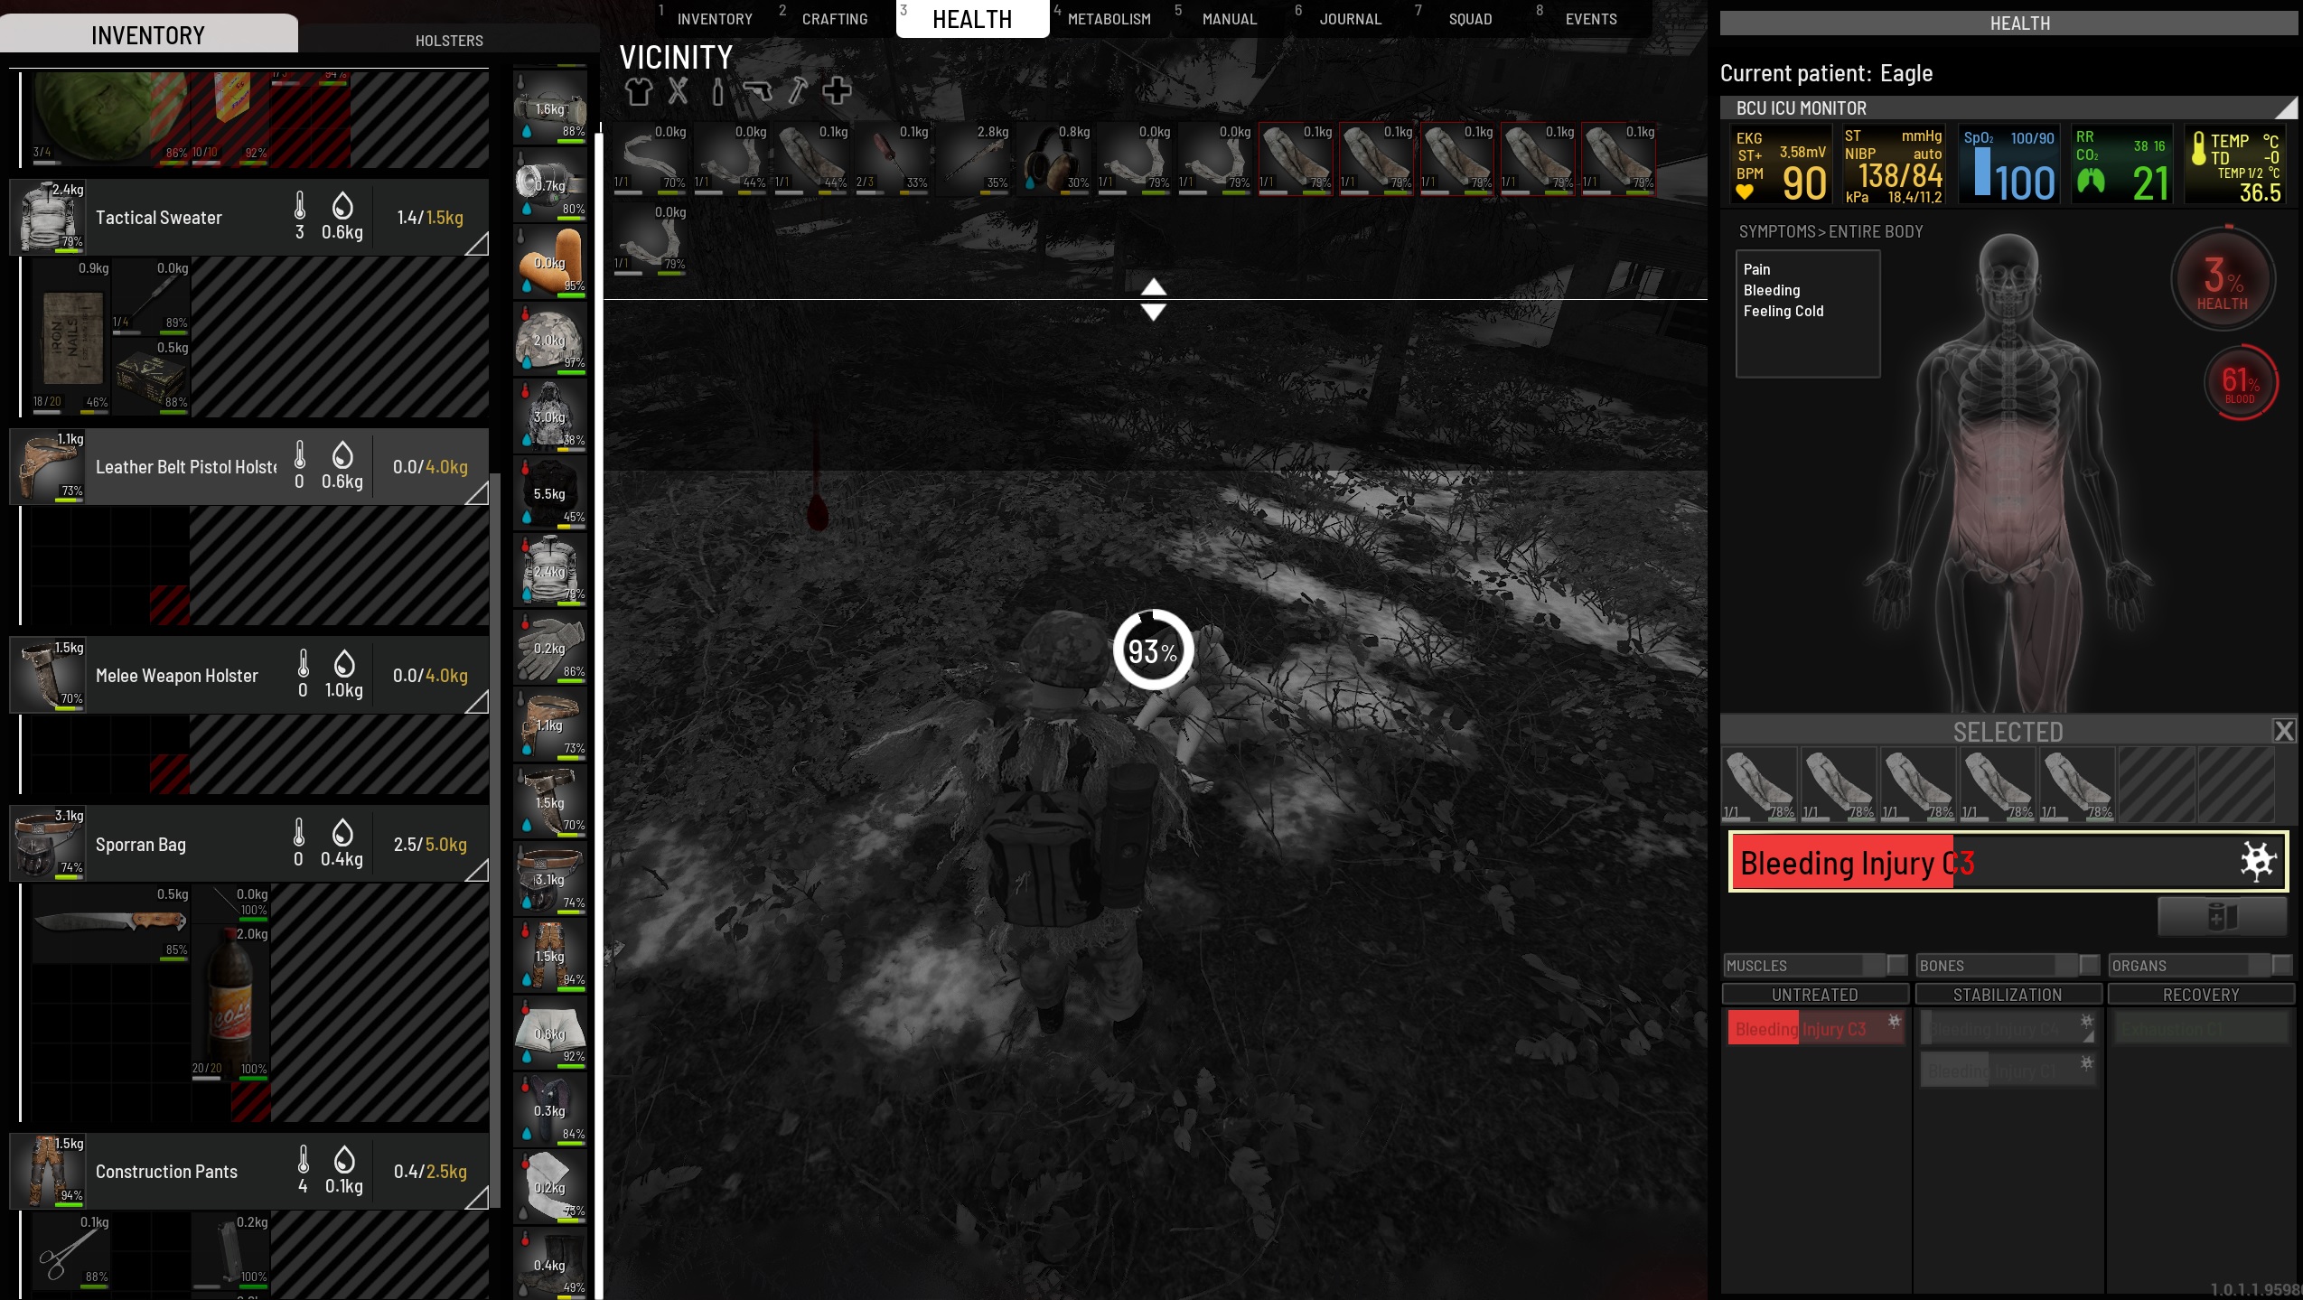Viewport: 2303px width, 1300px height.
Task: Filter vicinity by drinks bottle icon
Action: (717, 91)
